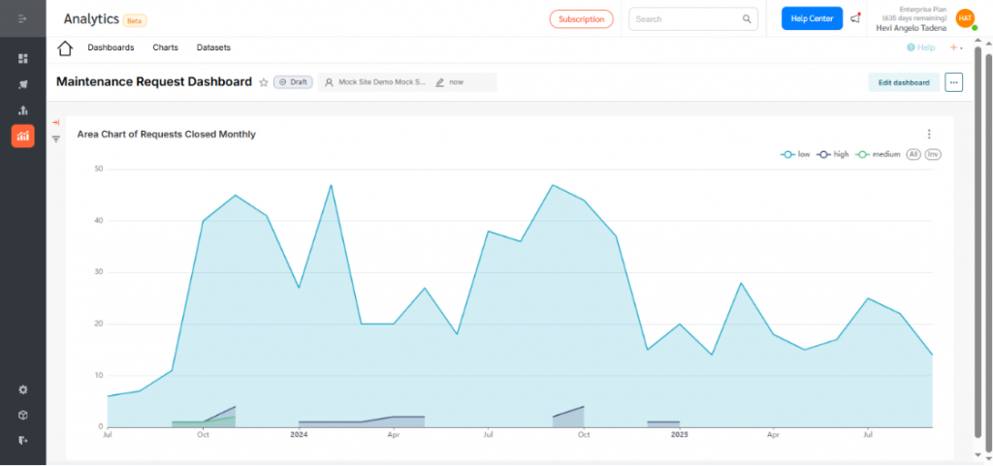Open the filter icon beside the chart
This screenshot has height=466, width=993.
[56, 139]
